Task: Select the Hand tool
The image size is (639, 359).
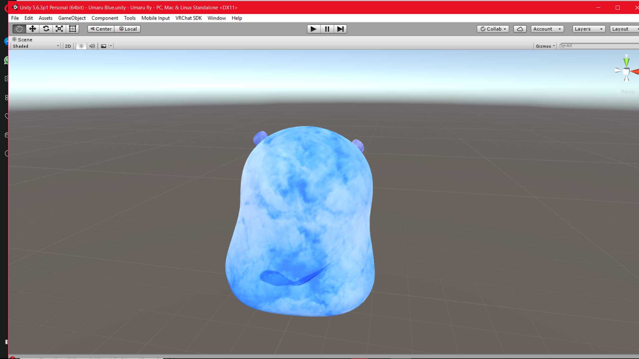Action: tap(19, 29)
